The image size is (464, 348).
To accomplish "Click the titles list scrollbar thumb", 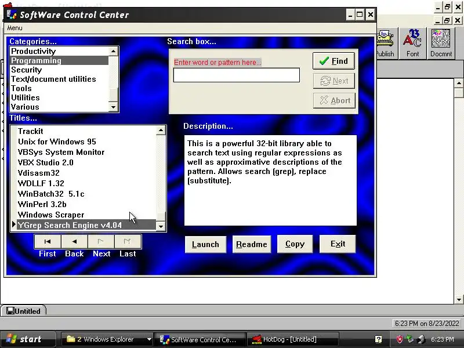I will (x=161, y=216).
